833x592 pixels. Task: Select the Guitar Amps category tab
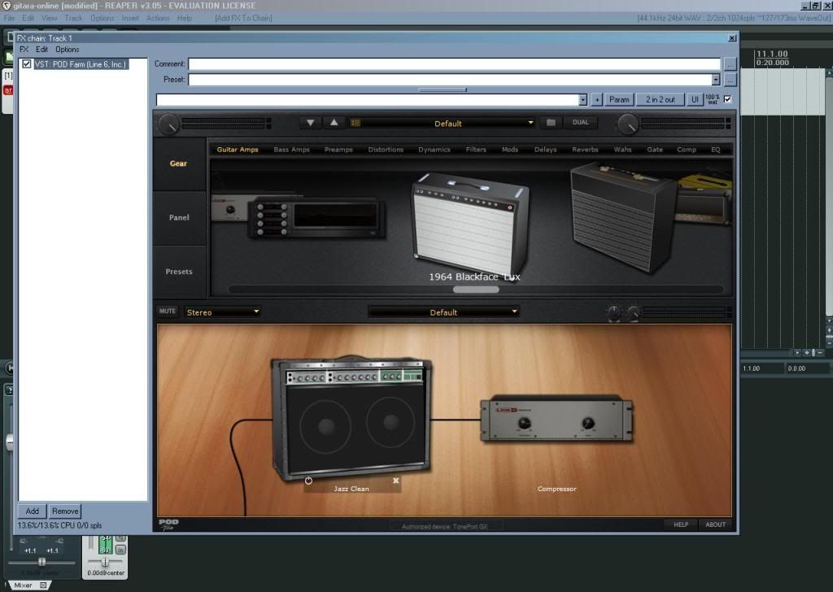238,150
